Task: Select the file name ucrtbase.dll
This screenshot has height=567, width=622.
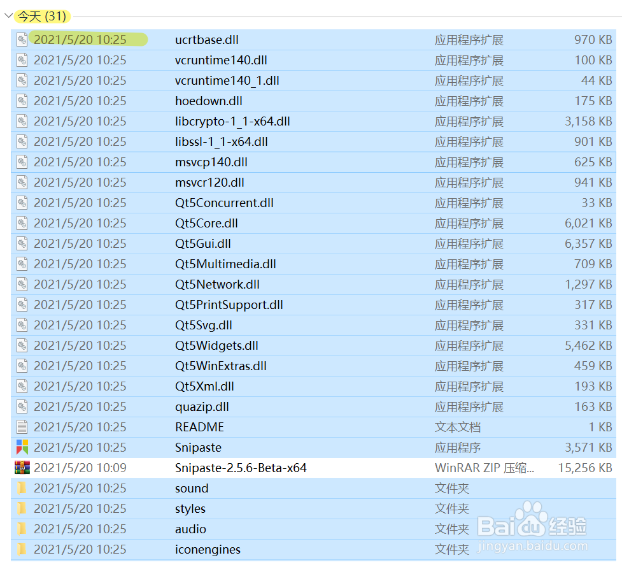Action: tap(207, 39)
